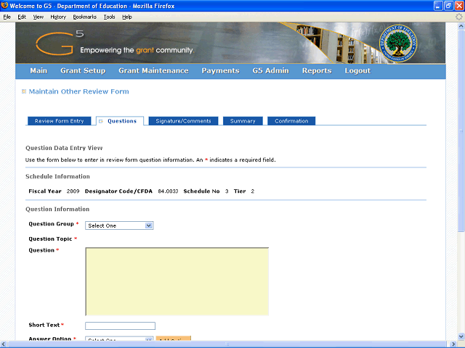Viewport: 465px width, 348px height.
Task: Switch to the Signature/Comments tab
Action: [183, 121]
